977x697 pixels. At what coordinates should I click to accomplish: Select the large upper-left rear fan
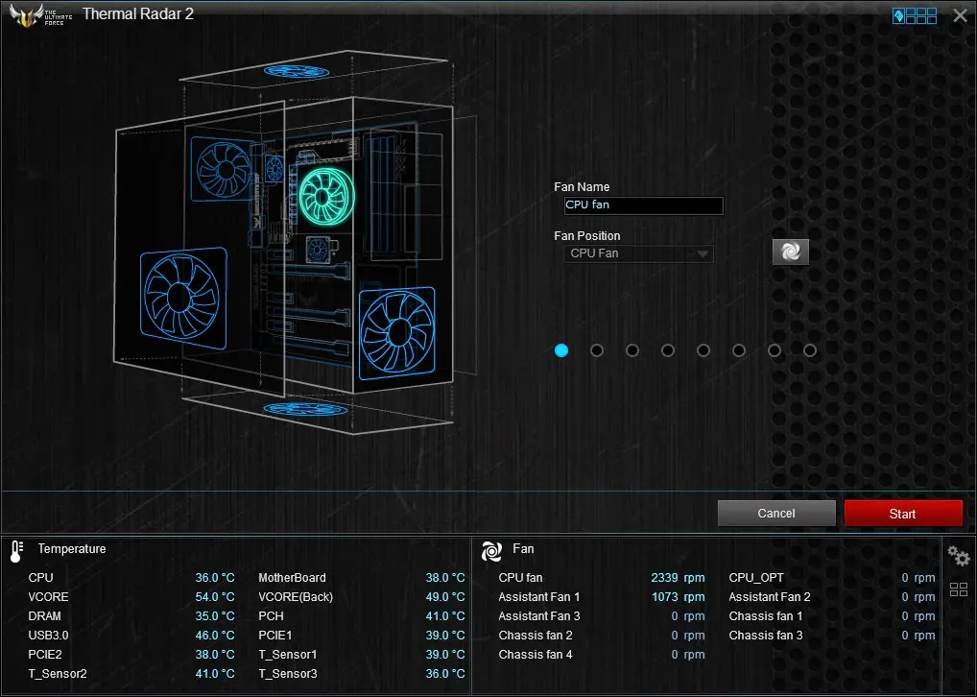[222, 169]
